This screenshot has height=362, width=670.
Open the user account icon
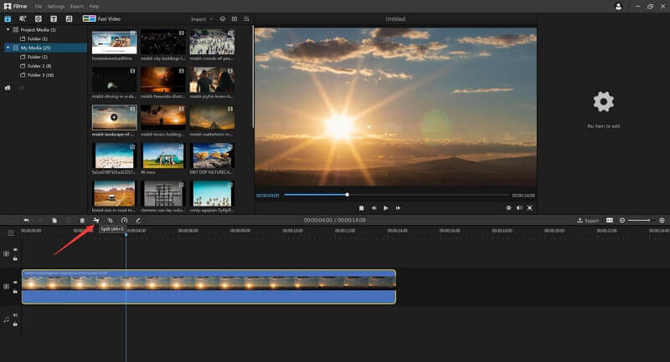(x=618, y=7)
